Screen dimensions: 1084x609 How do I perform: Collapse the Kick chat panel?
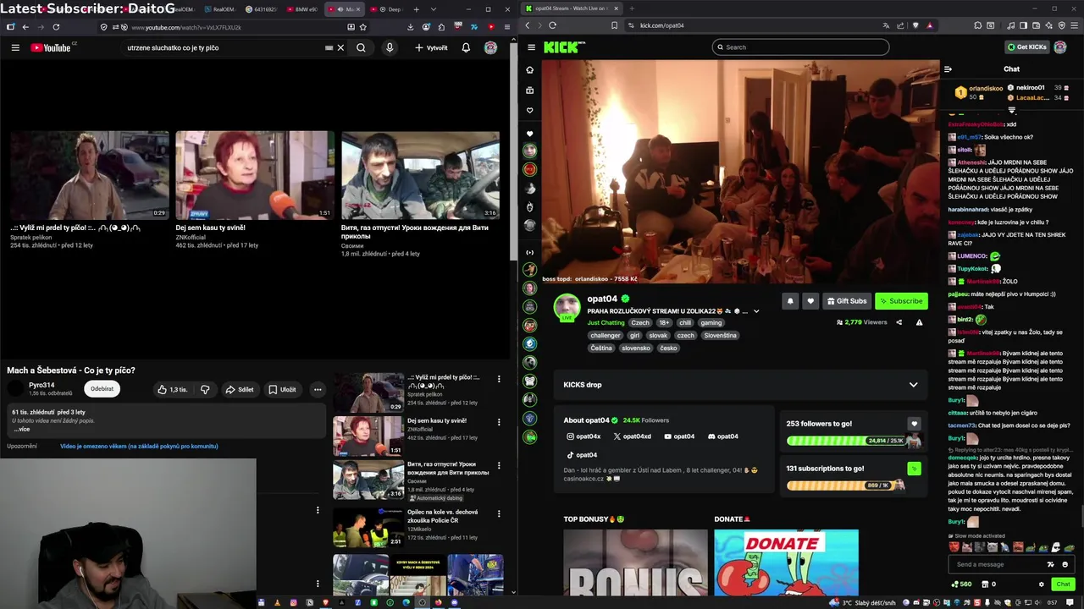(x=948, y=69)
